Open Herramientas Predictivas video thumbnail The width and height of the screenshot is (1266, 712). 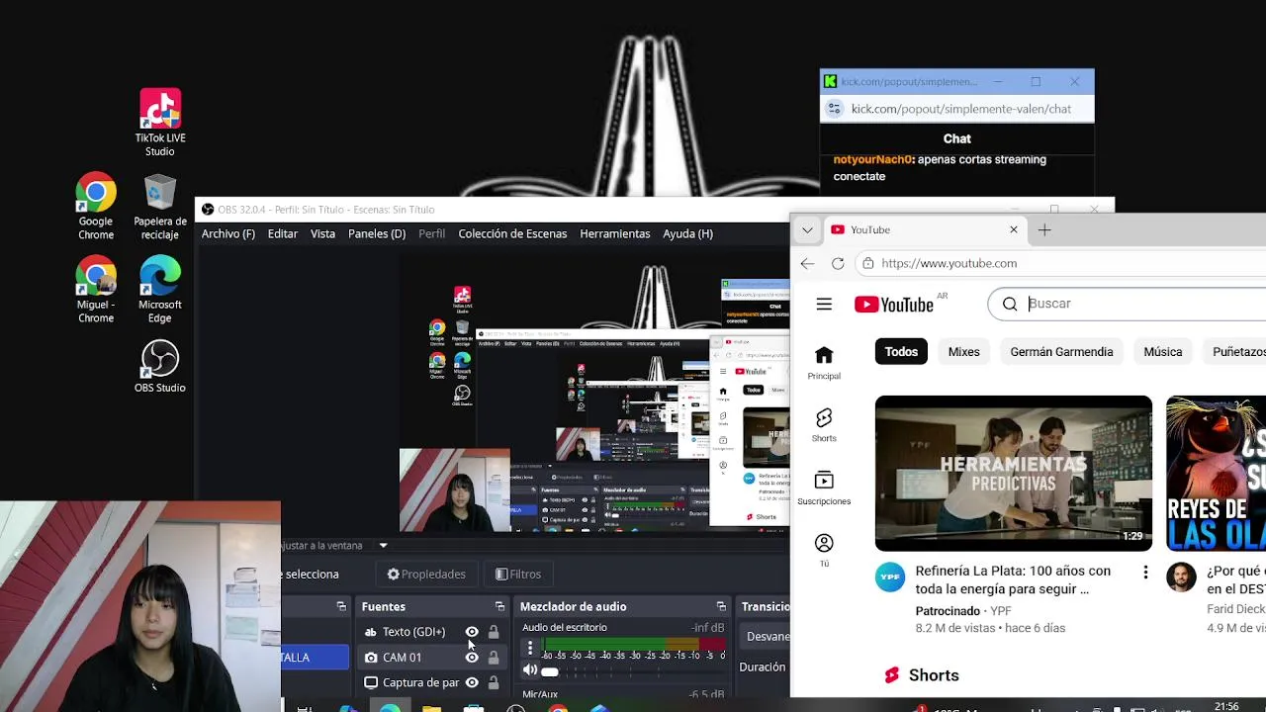tap(1013, 473)
